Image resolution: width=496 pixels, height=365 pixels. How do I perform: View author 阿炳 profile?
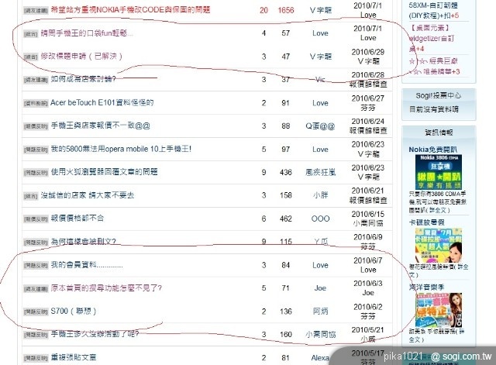320,312
